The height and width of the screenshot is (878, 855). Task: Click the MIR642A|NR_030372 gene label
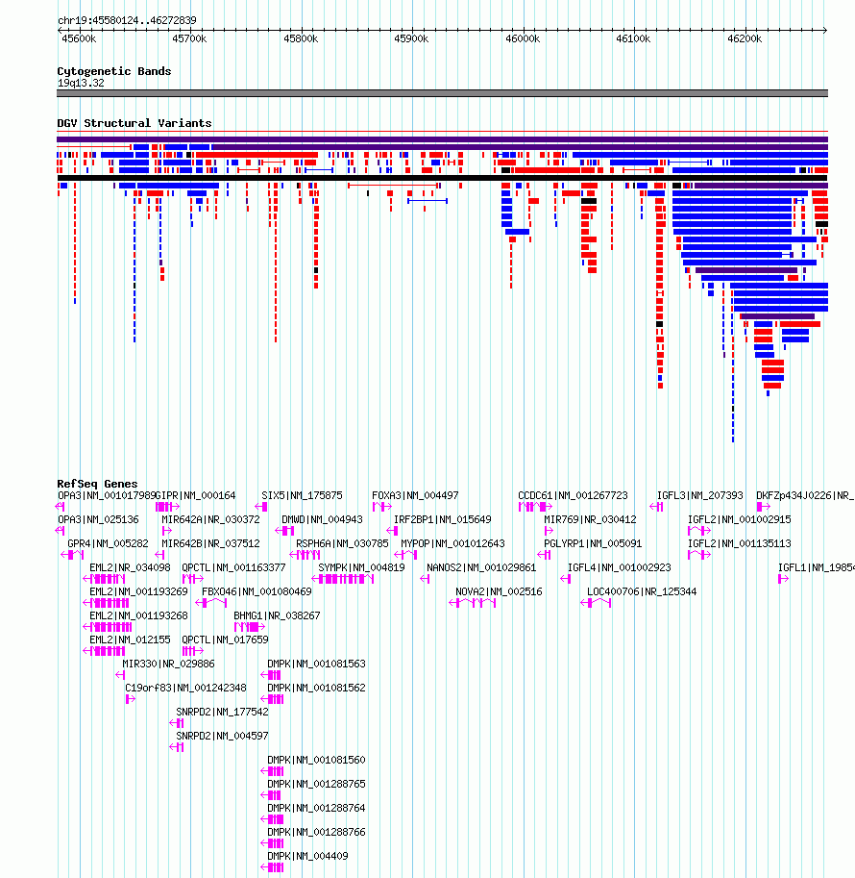[211, 519]
